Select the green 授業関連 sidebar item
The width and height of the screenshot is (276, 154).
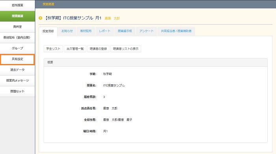point(17,16)
